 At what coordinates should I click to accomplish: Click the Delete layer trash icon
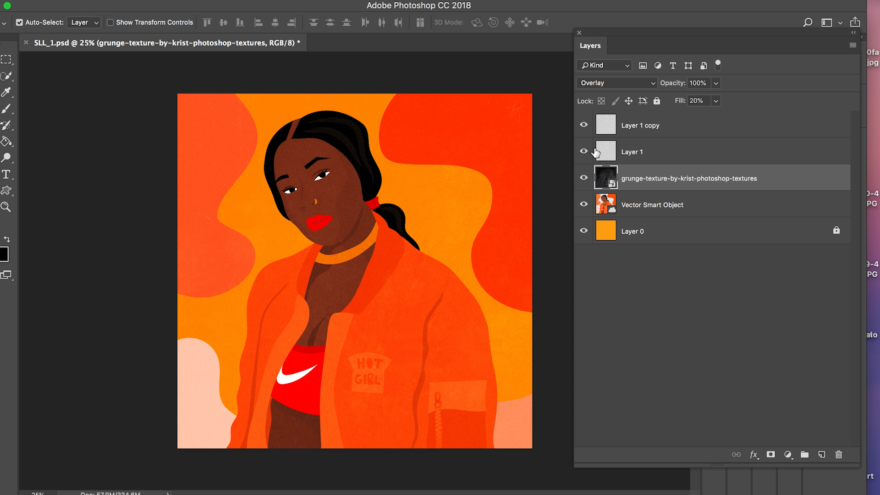[839, 455]
